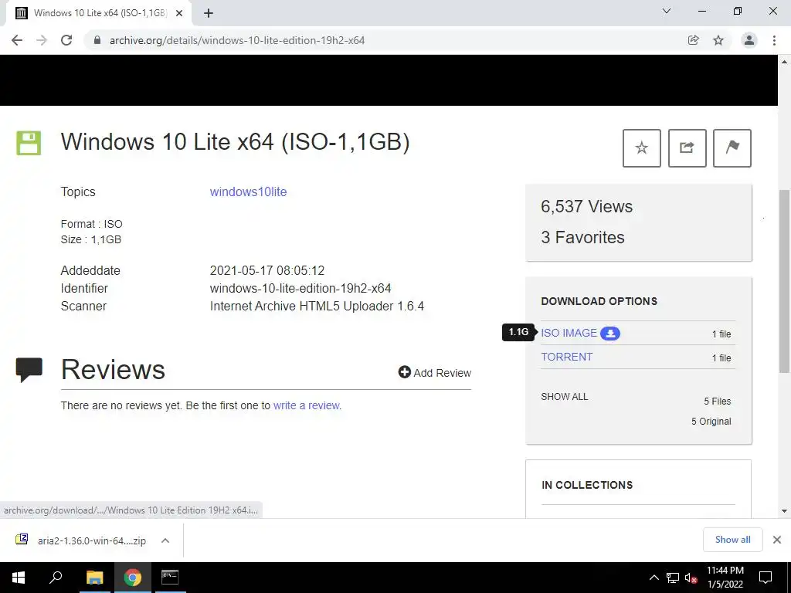Expand aria2 download options chevron
The height and width of the screenshot is (593, 791).
click(x=165, y=540)
